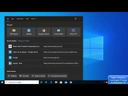The height and width of the screenshot is (96, 128).
Task: Open the "Google" recent activity row
Action: coord(44,58)
